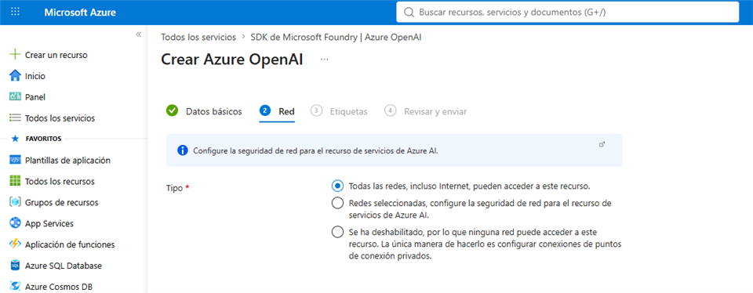The height and width of the screenshot is (293, 753).
Task: Open the Azure SQL Database icon
Action: pyautogui.click(x=16, y=266)
